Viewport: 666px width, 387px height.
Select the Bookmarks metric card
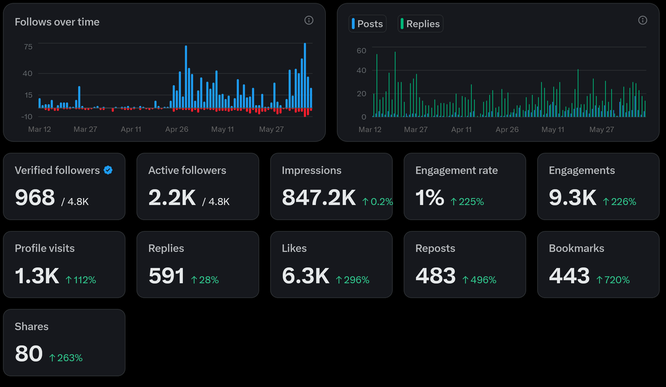point(598,264)
